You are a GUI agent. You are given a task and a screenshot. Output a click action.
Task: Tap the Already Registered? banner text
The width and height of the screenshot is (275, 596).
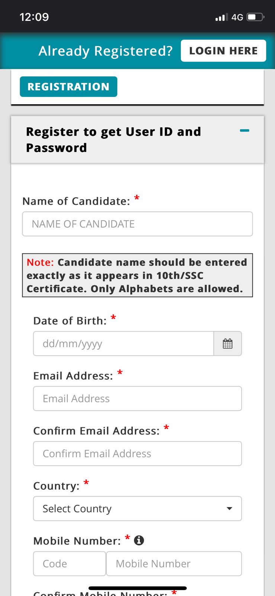pyautogui.click(x=105, y=51)
